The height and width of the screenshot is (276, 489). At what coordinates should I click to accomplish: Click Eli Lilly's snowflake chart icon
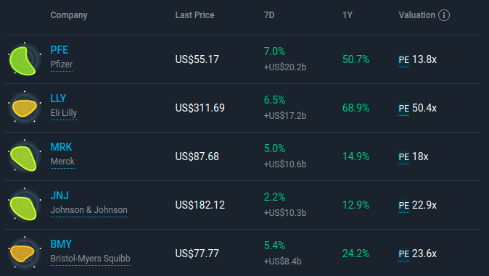(25, 108)
